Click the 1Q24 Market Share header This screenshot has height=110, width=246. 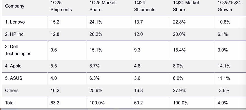[x=186, y=6]
